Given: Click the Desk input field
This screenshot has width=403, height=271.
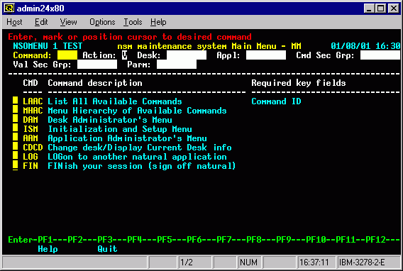Looking at the screenshot, I should pos(187,55).
